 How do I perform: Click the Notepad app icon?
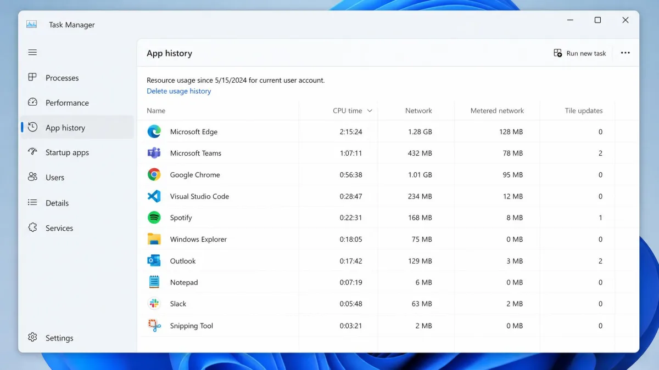154,282
